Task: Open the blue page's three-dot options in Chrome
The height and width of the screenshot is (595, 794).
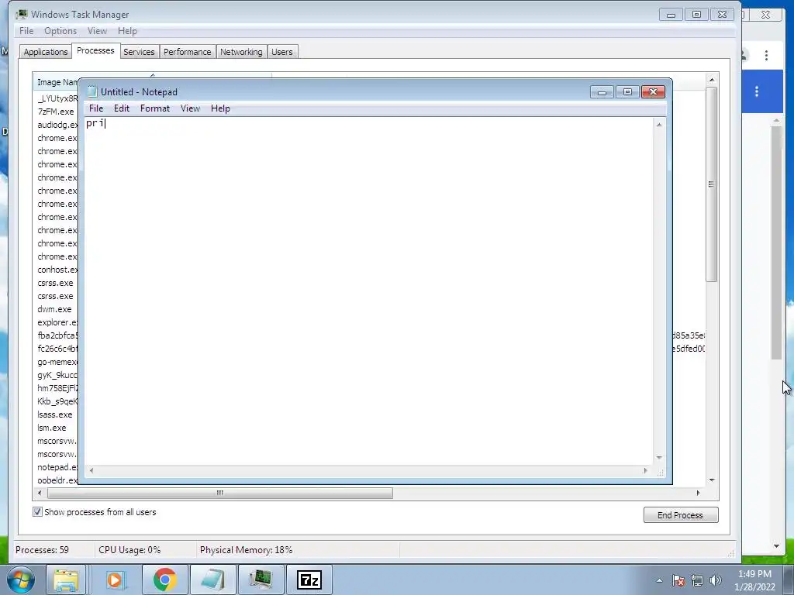Action: pyautogui.click(x=757, y=91)
